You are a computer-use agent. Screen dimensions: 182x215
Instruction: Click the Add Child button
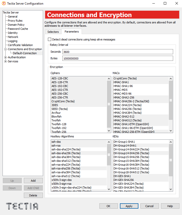click(33, 188)
